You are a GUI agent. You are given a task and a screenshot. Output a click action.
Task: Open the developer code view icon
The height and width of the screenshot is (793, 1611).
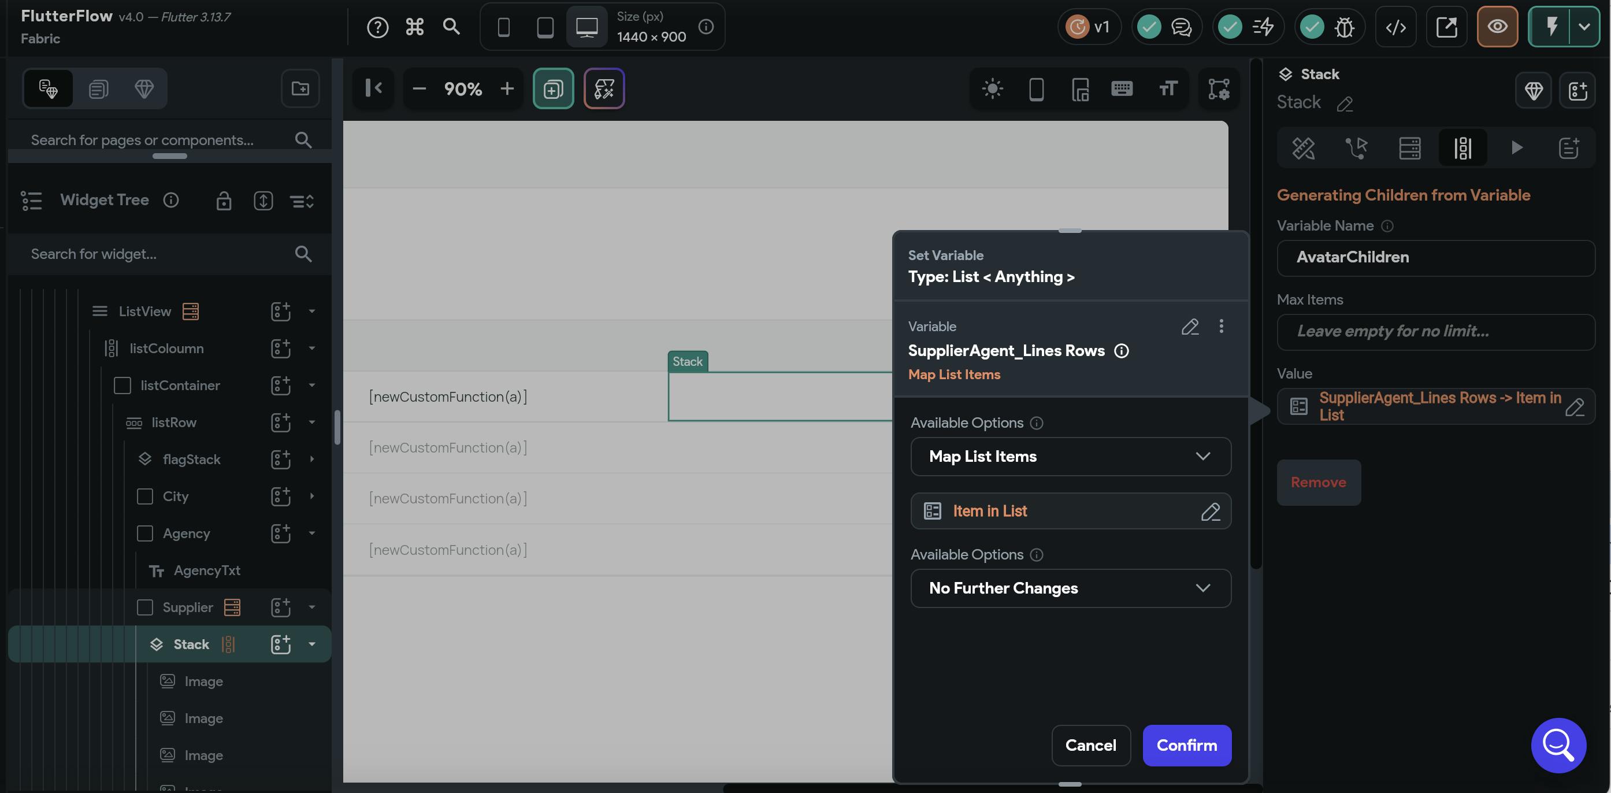click(1396, 27)
